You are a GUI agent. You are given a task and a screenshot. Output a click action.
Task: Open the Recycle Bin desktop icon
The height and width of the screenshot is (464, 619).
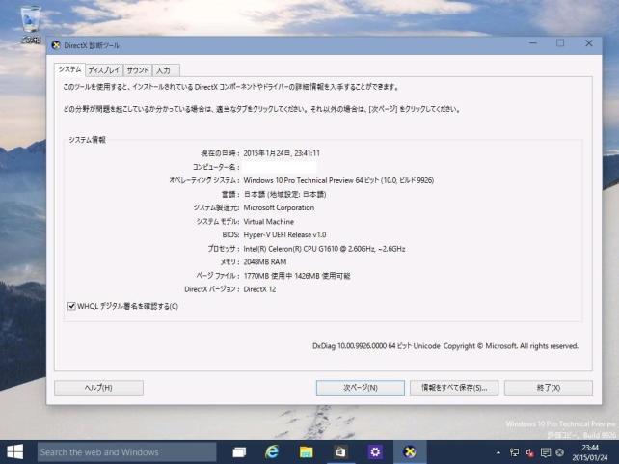(31, 24)
